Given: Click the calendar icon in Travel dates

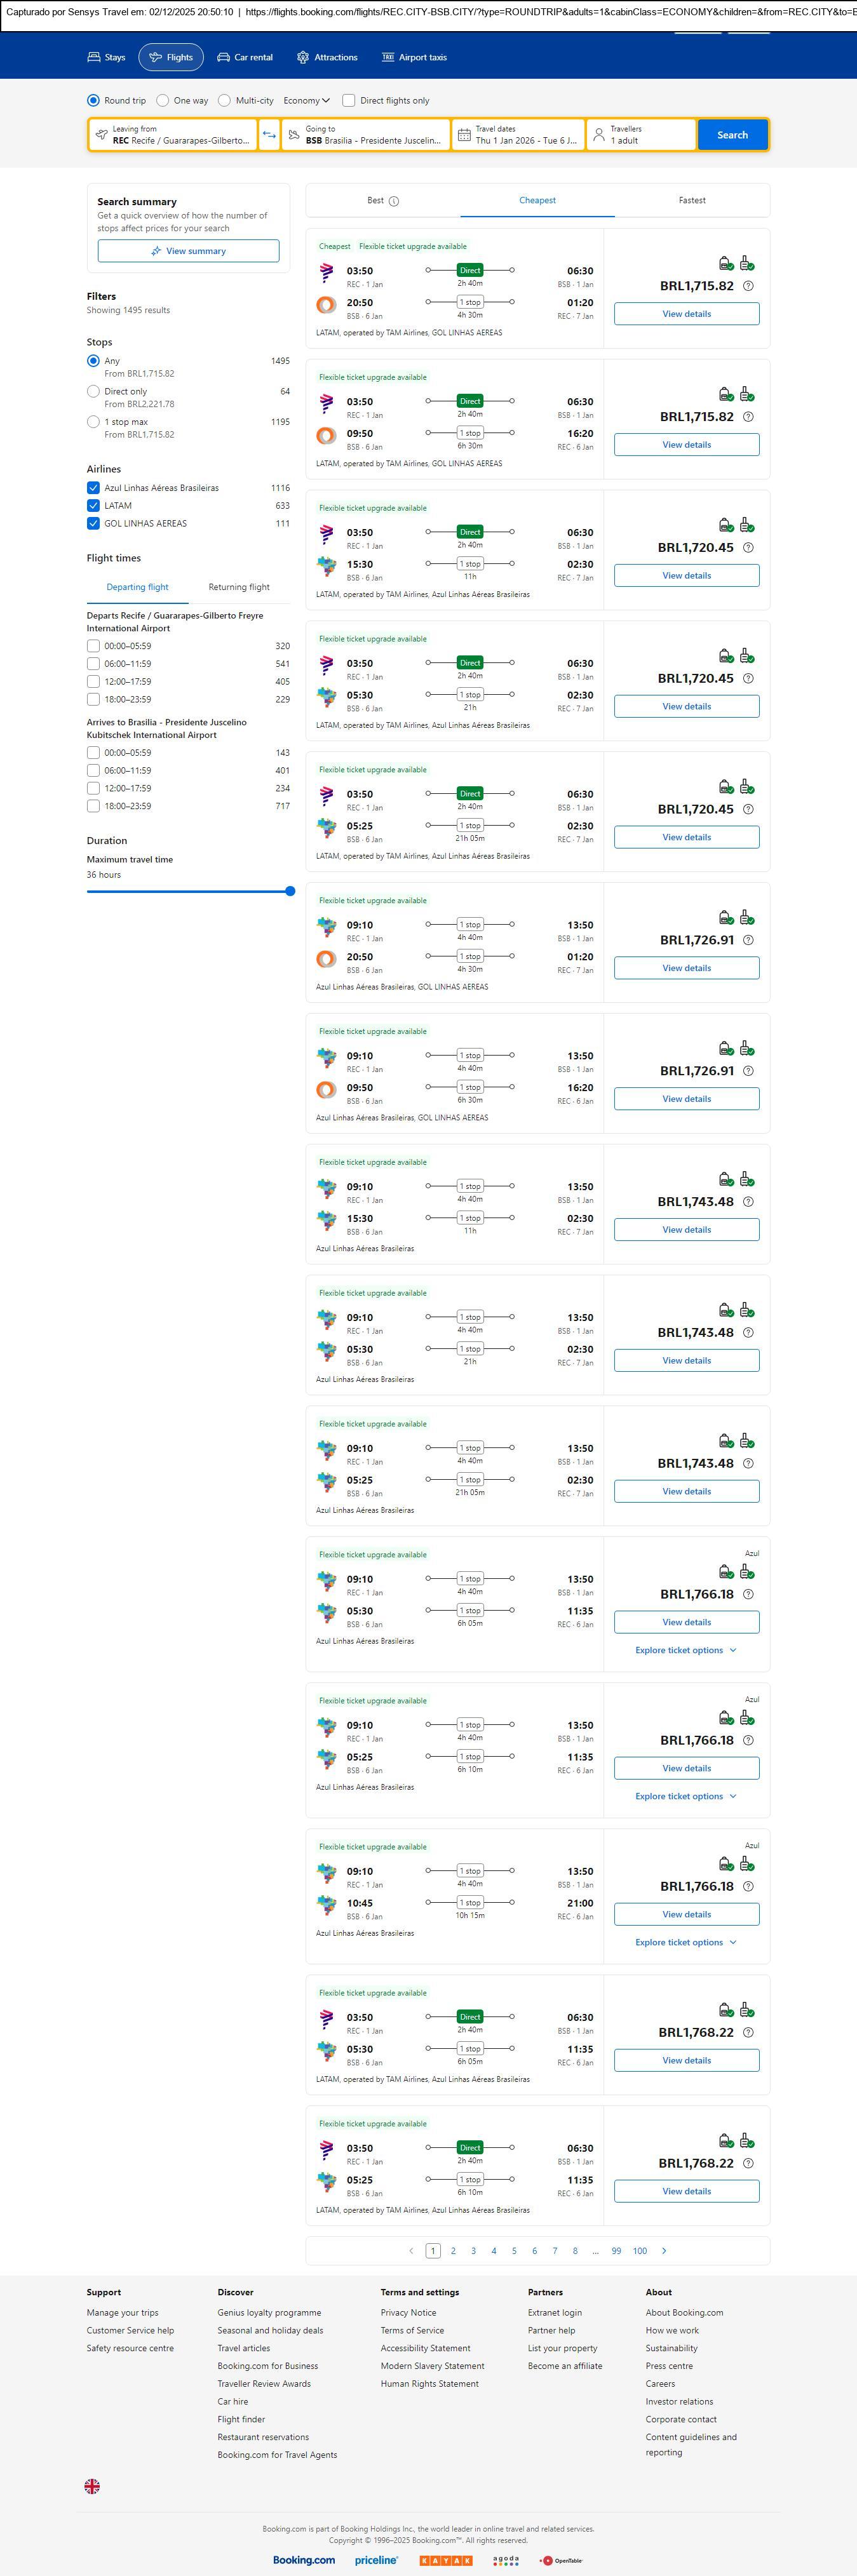Looking at the screenshot, I should pyautogui.click(x=464, y=135).
